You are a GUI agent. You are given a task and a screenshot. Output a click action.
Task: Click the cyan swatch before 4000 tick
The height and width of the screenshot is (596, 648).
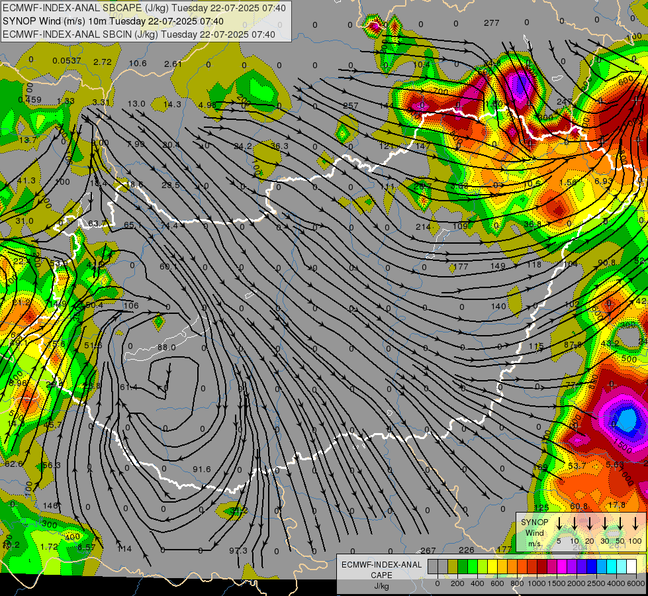(x=611, y=567)
